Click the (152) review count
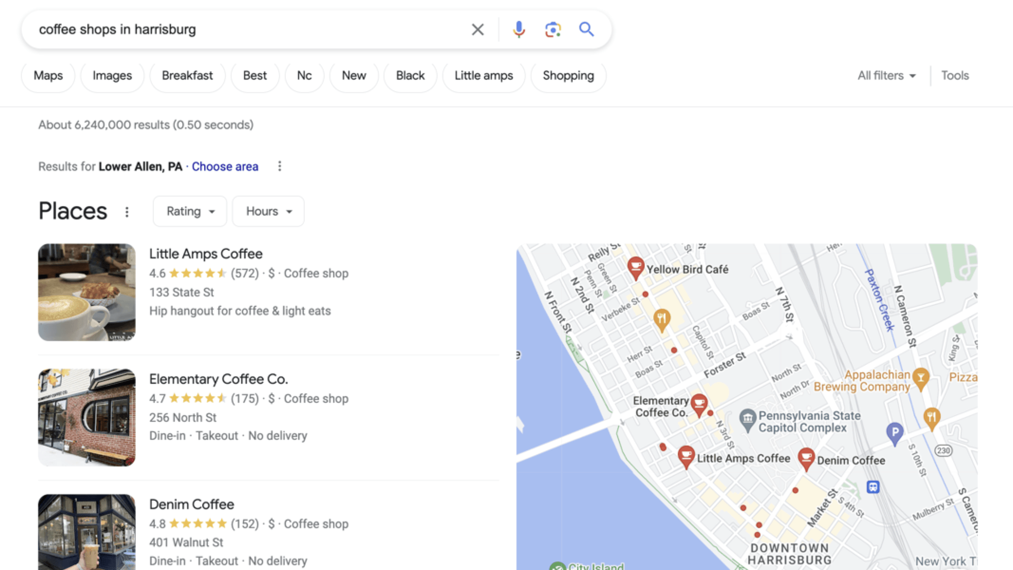 pyautogui.click(x=245, y=524)
